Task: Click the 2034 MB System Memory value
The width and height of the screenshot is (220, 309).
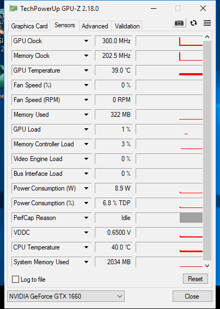Action: click(x=113, y=262)
